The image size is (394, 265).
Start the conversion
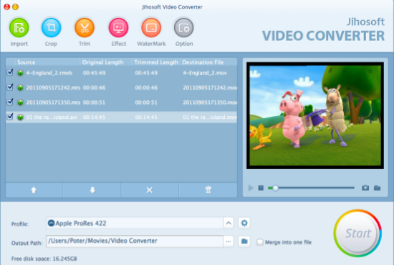pyautogui.click(x=357, y=233)
